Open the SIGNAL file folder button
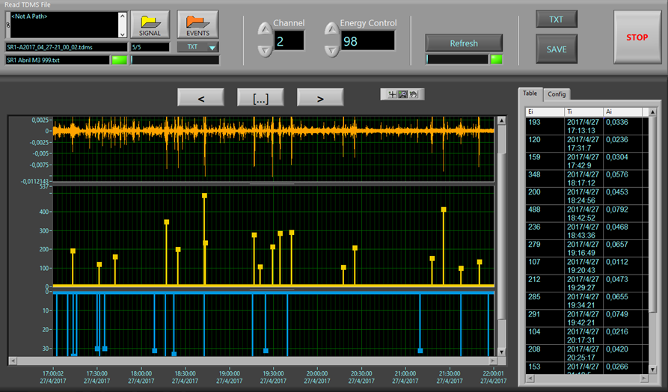This screenshot has height=392, width=668. click(150, 25)
